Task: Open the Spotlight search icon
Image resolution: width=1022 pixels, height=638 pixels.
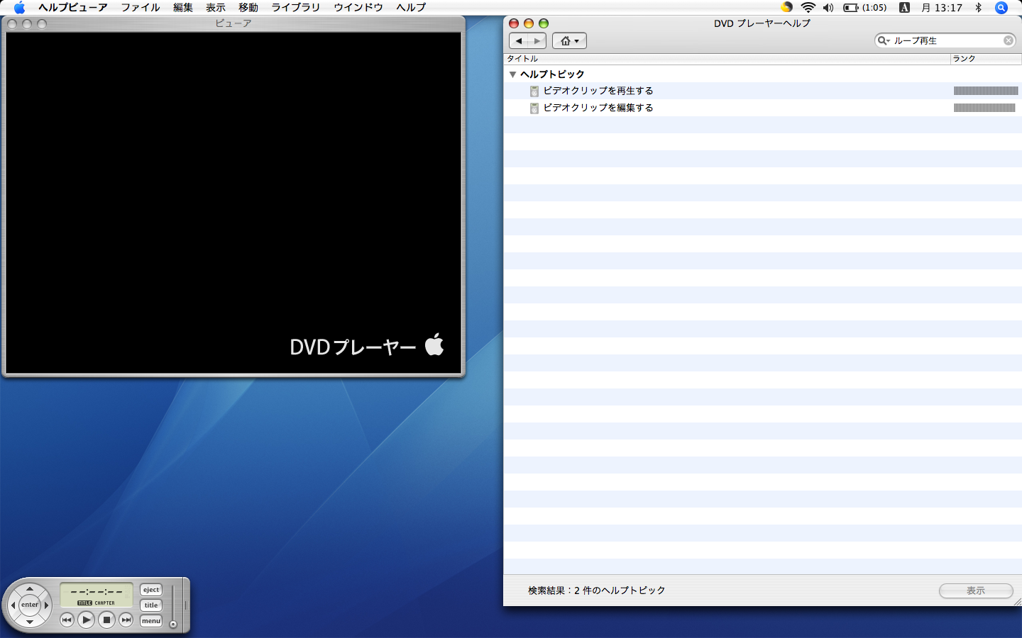Action: pyautogui.click(x=1001, y=8)
